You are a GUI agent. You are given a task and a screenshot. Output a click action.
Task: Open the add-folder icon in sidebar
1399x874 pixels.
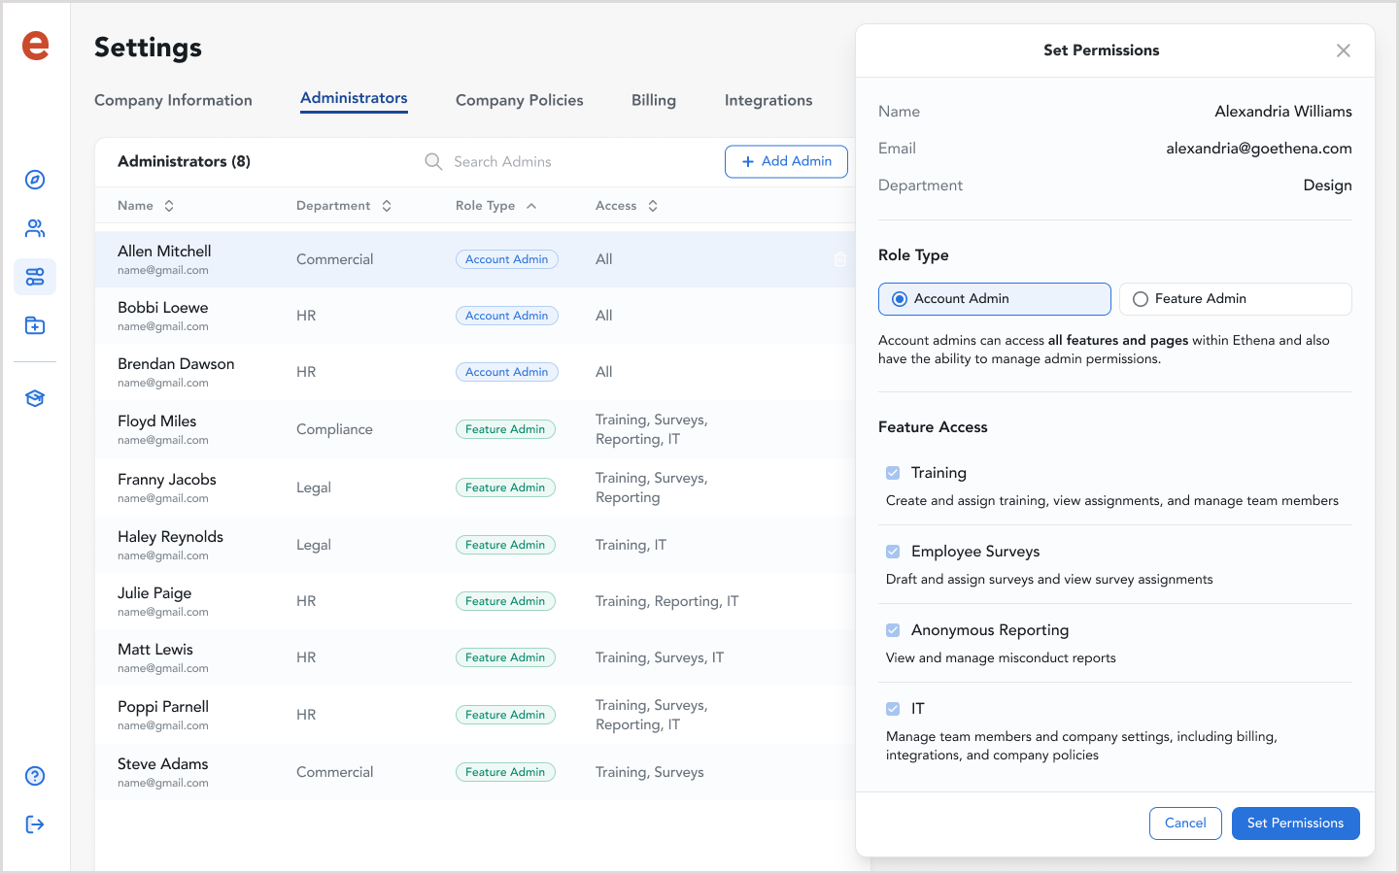(x=35, y=325)
